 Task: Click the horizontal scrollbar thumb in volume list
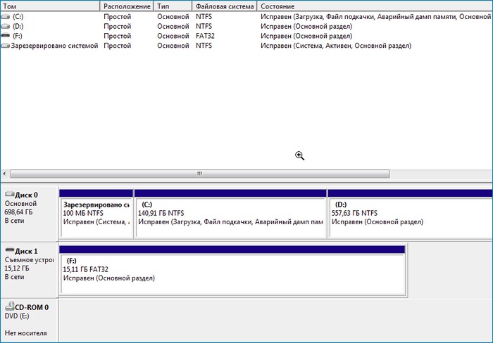coord(199,174)
